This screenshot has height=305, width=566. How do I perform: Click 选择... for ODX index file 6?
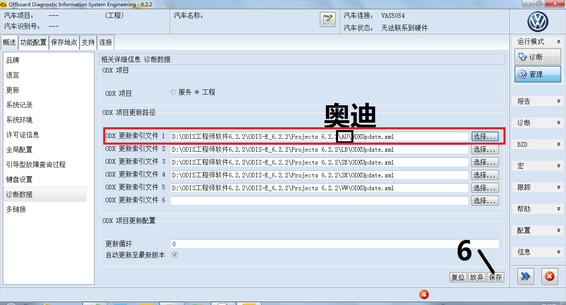[x=485, y=201]
